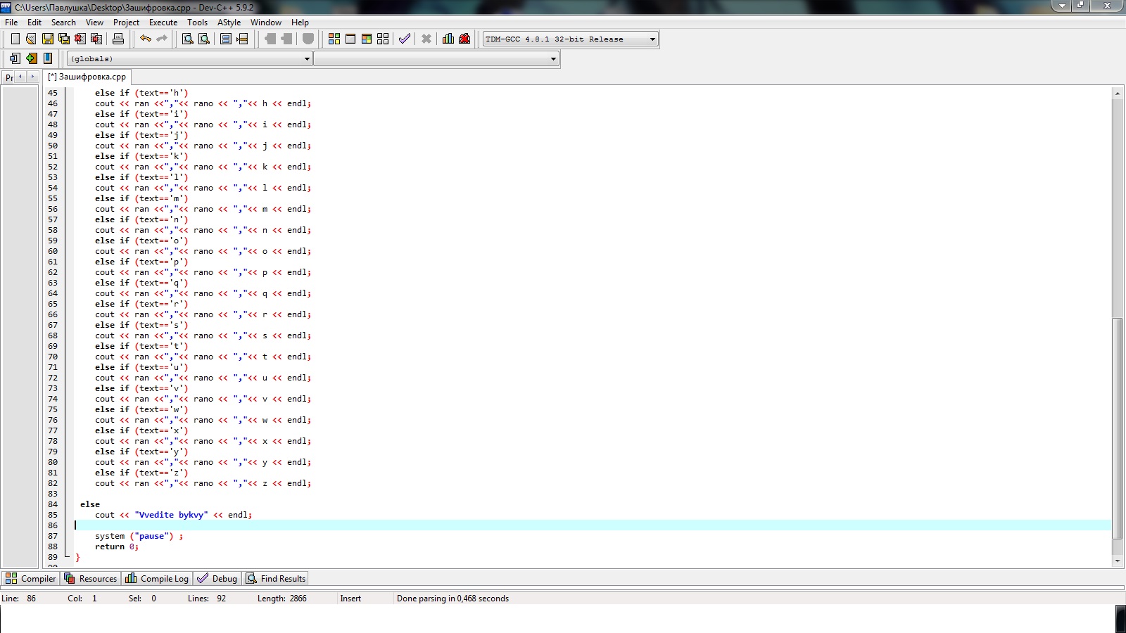Click code line else if (text=='z')

coord(141,473)
